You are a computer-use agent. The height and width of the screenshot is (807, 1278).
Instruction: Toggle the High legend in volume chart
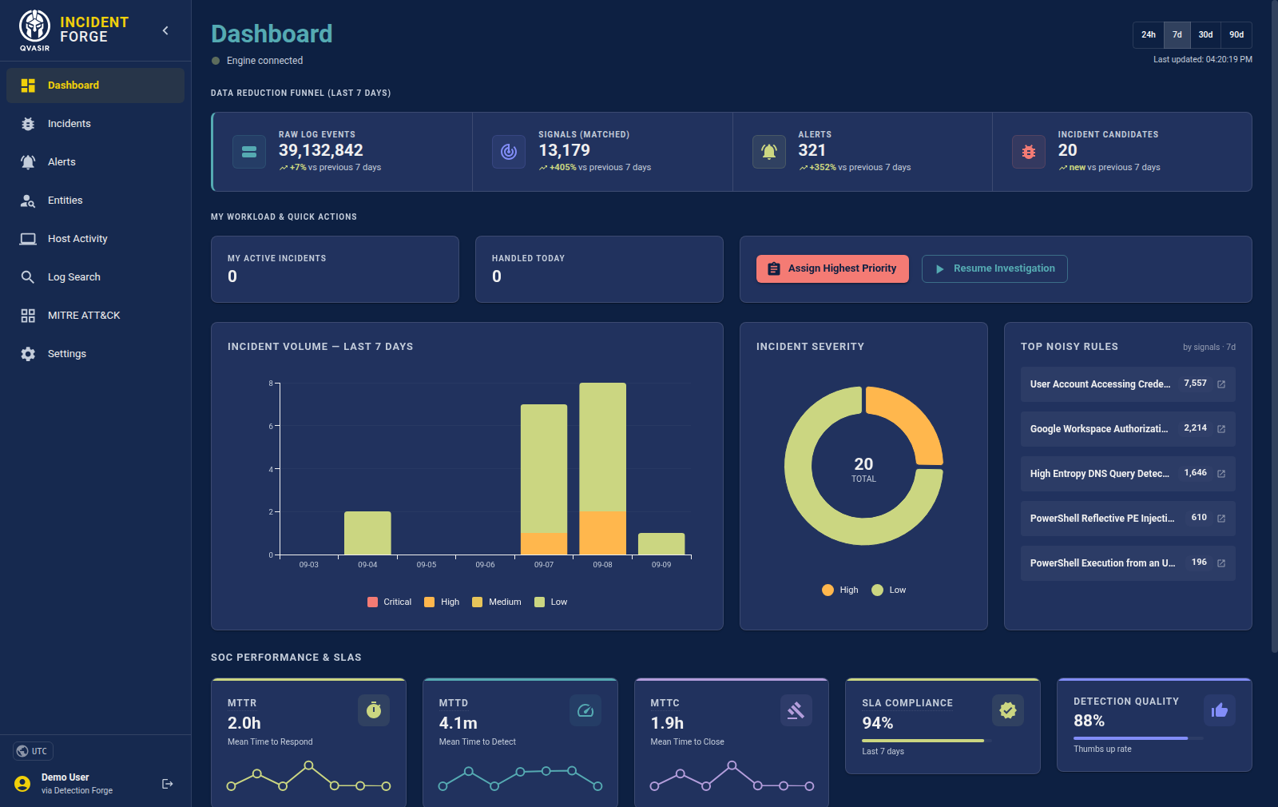[x=442, y=602]
